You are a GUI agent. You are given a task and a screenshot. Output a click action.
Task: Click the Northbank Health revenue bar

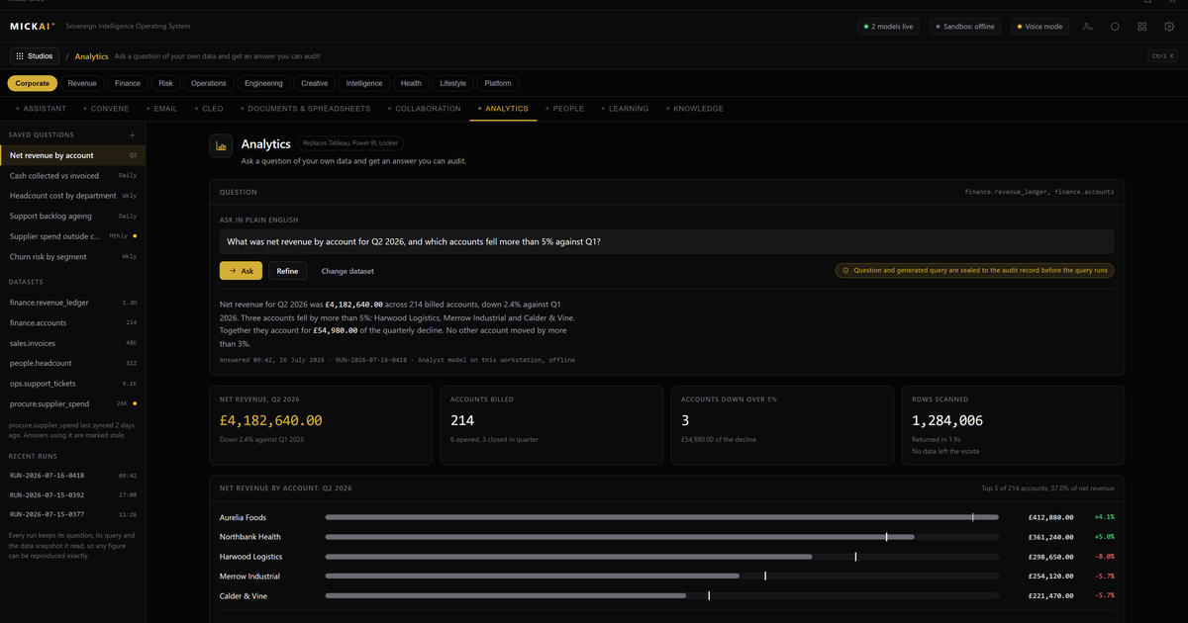click(x=661, y=537)
